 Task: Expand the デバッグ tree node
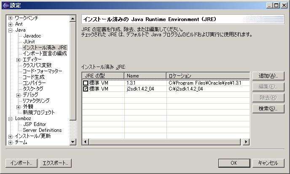(19, 95)
